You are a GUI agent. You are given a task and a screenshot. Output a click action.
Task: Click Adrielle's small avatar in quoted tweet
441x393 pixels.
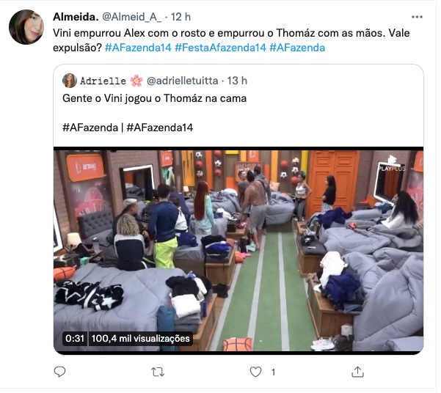coord(70,81)
